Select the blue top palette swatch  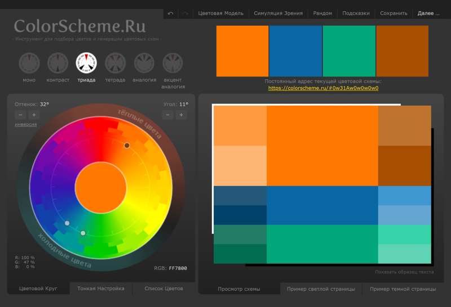(295, 51)
